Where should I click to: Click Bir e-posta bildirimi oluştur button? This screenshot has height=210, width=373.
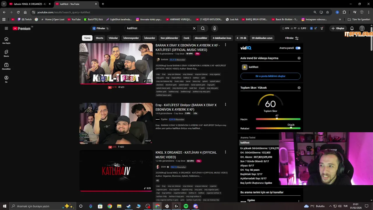tap(270, 76)
